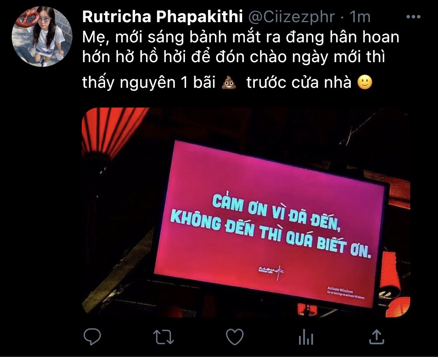The image size is (438, 357).
Task: Tap the retweet arrows icon
Action: point(164,337)
